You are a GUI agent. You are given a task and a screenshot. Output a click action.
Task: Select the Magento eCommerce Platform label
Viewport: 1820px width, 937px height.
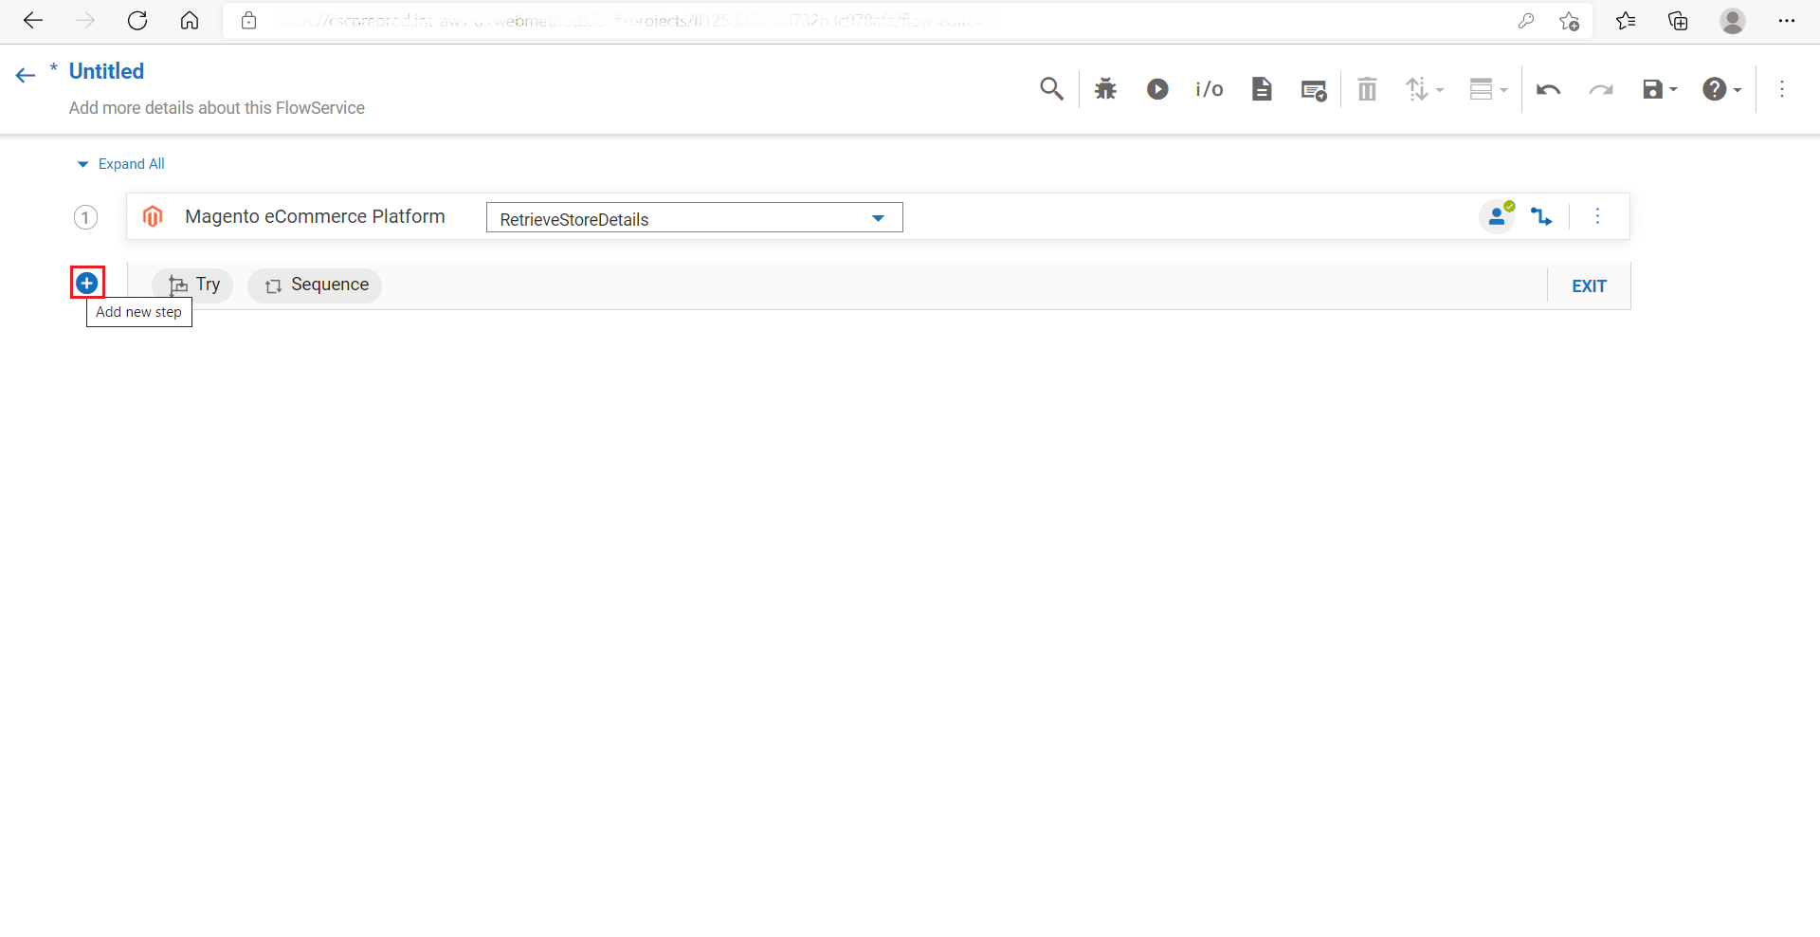tap(315, 216)
